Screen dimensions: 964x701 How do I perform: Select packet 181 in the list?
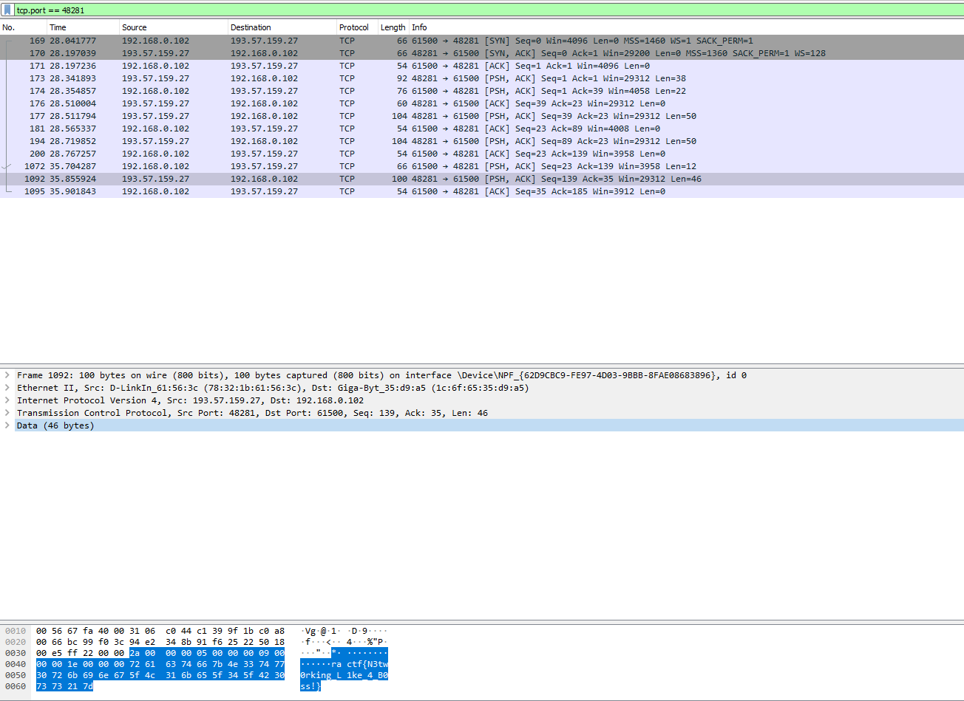point(482,129)
